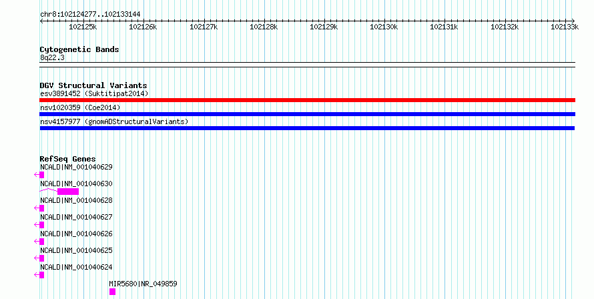Select the Cytogenetic Bands track title
Viewport: 594px width, 299px height.
coord(79,49)
